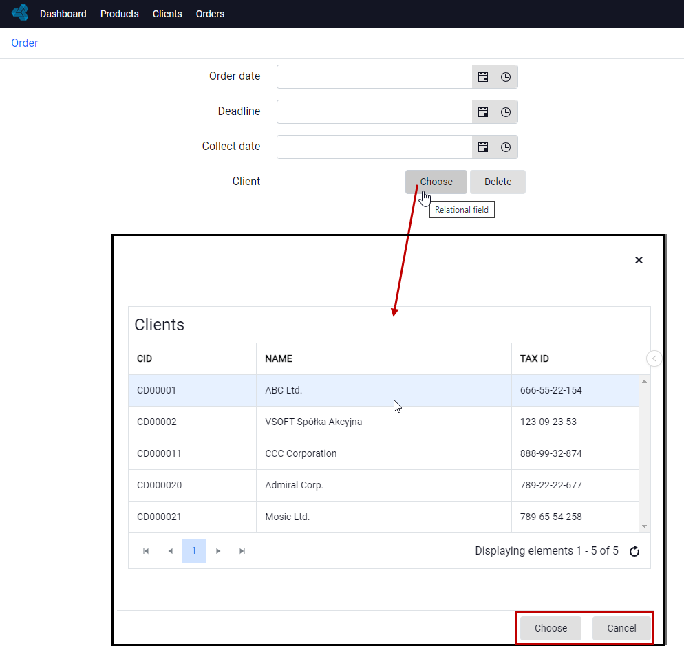The width and height of the screenshot is (684, 646).
Task: Open the Orders menu item
Action: (211, 14)
